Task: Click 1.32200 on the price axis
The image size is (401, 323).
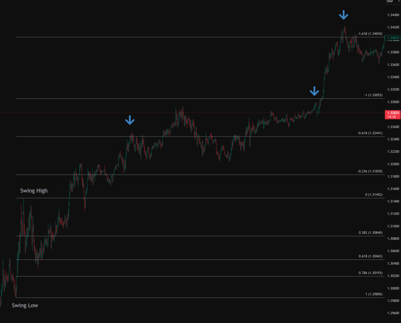Action: pyautogui.click(x=393, y=152)
